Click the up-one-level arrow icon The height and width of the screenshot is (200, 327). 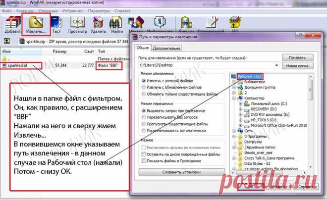click(x=7, y=41)
